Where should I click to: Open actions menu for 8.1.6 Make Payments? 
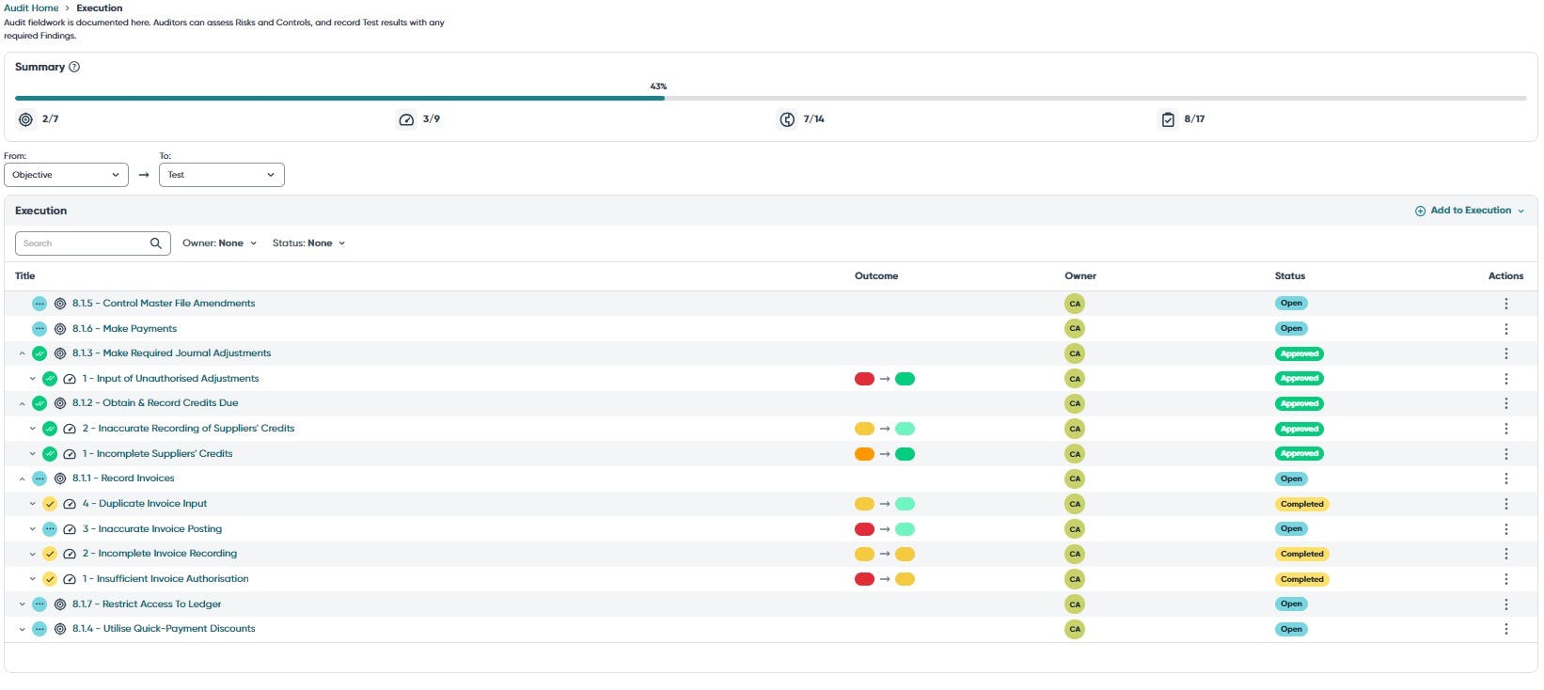click(1505, 329)
